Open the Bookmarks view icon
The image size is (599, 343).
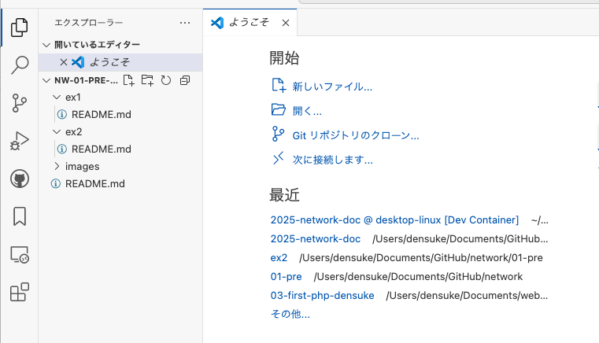(20, 216)
